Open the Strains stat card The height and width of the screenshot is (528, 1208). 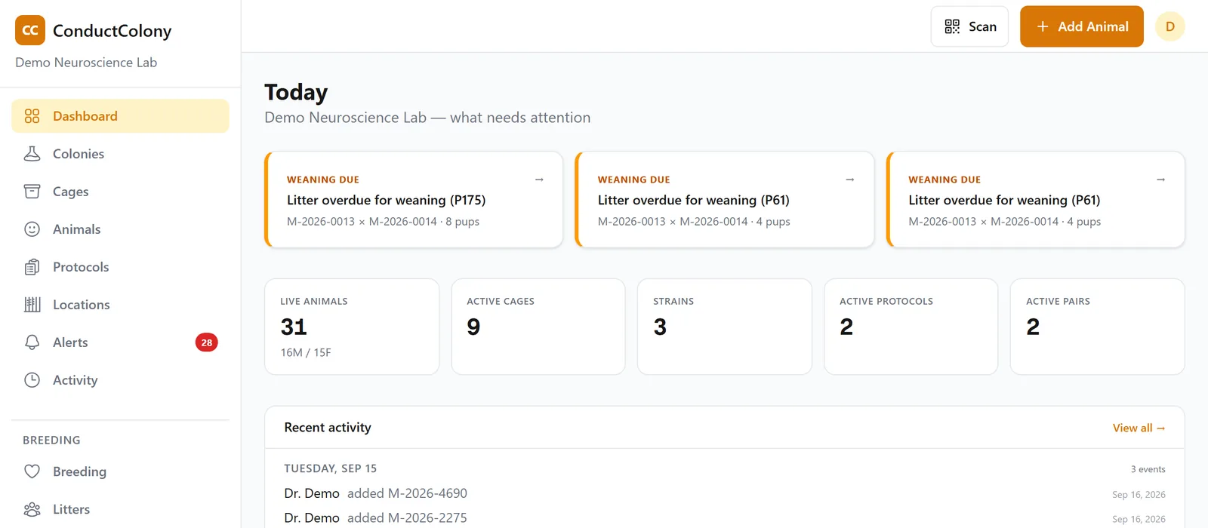[725, 327]
